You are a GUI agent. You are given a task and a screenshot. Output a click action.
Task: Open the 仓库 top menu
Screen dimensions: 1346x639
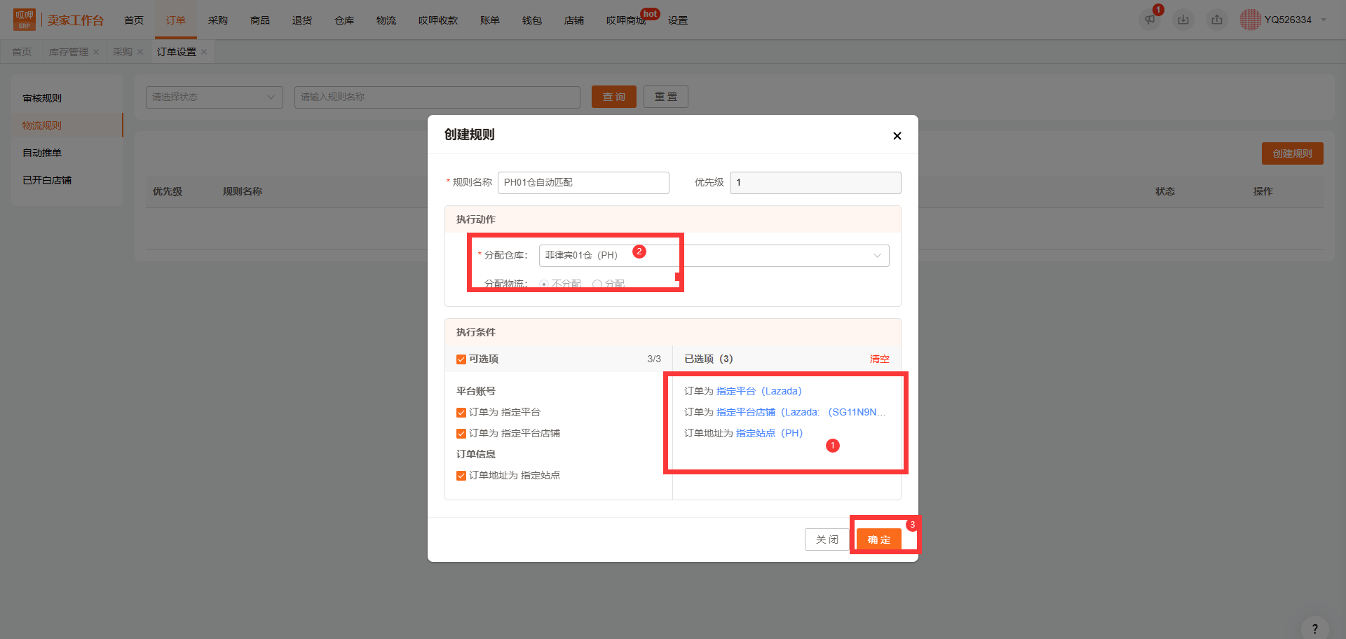[x=344, y=20]
